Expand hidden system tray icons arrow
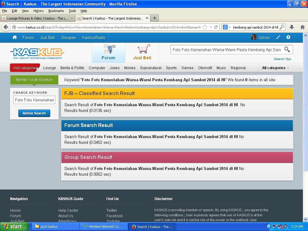 click(x=269, y=227)
